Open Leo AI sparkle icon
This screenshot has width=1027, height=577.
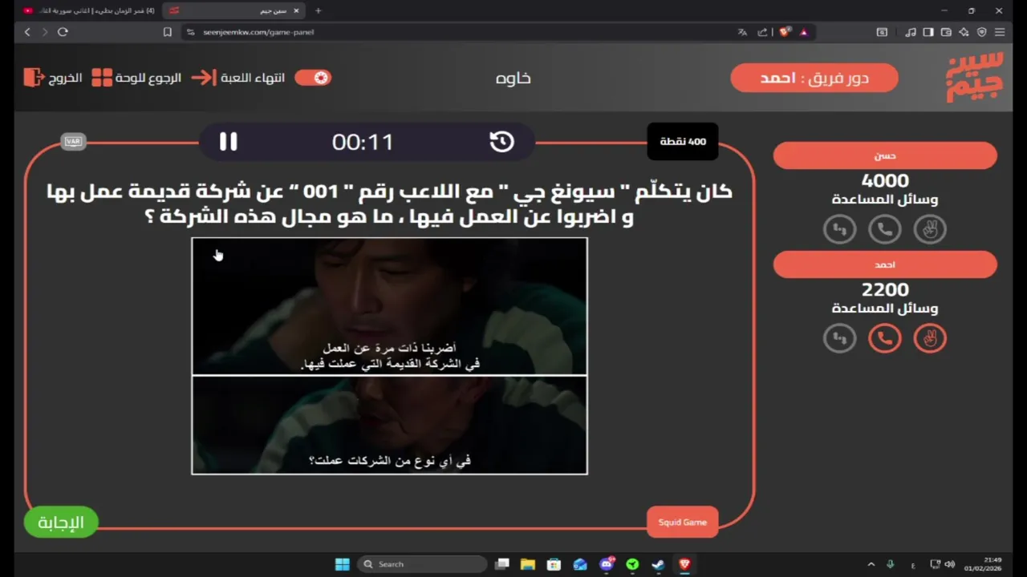coord(964,32)
